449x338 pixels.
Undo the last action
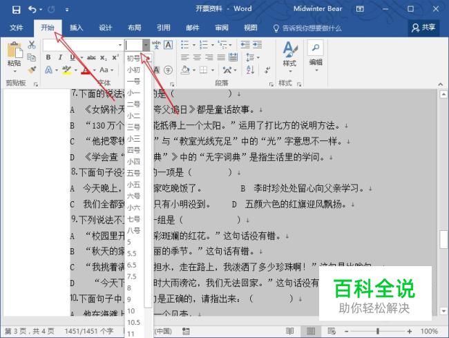pyautogui.click(x=32, y=10)
